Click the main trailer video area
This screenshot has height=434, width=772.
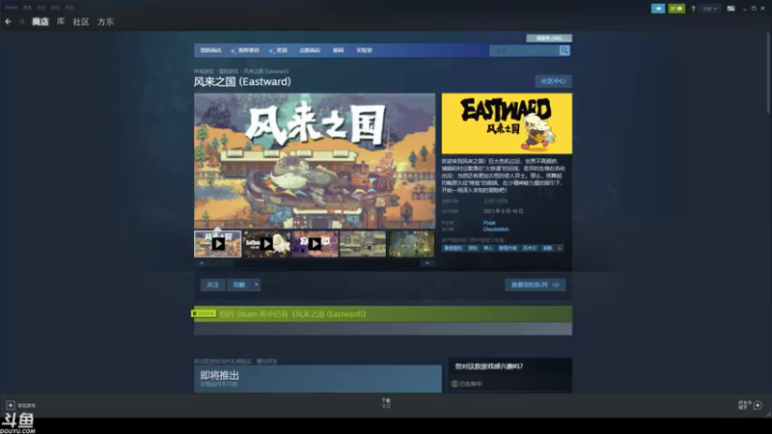(315, 161)
